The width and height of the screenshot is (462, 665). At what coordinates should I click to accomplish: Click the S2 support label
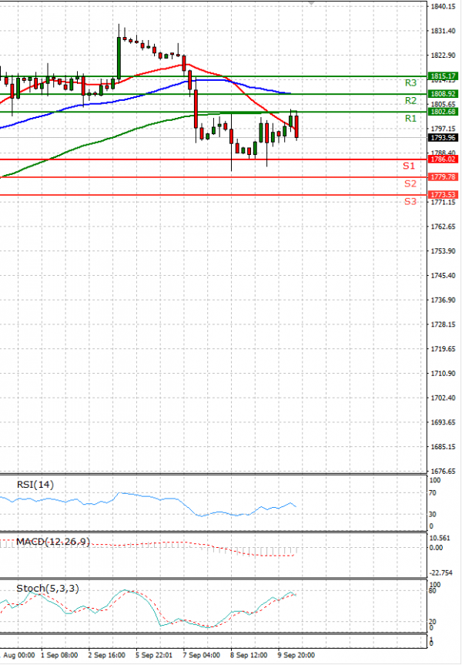(x=410, y=183)
